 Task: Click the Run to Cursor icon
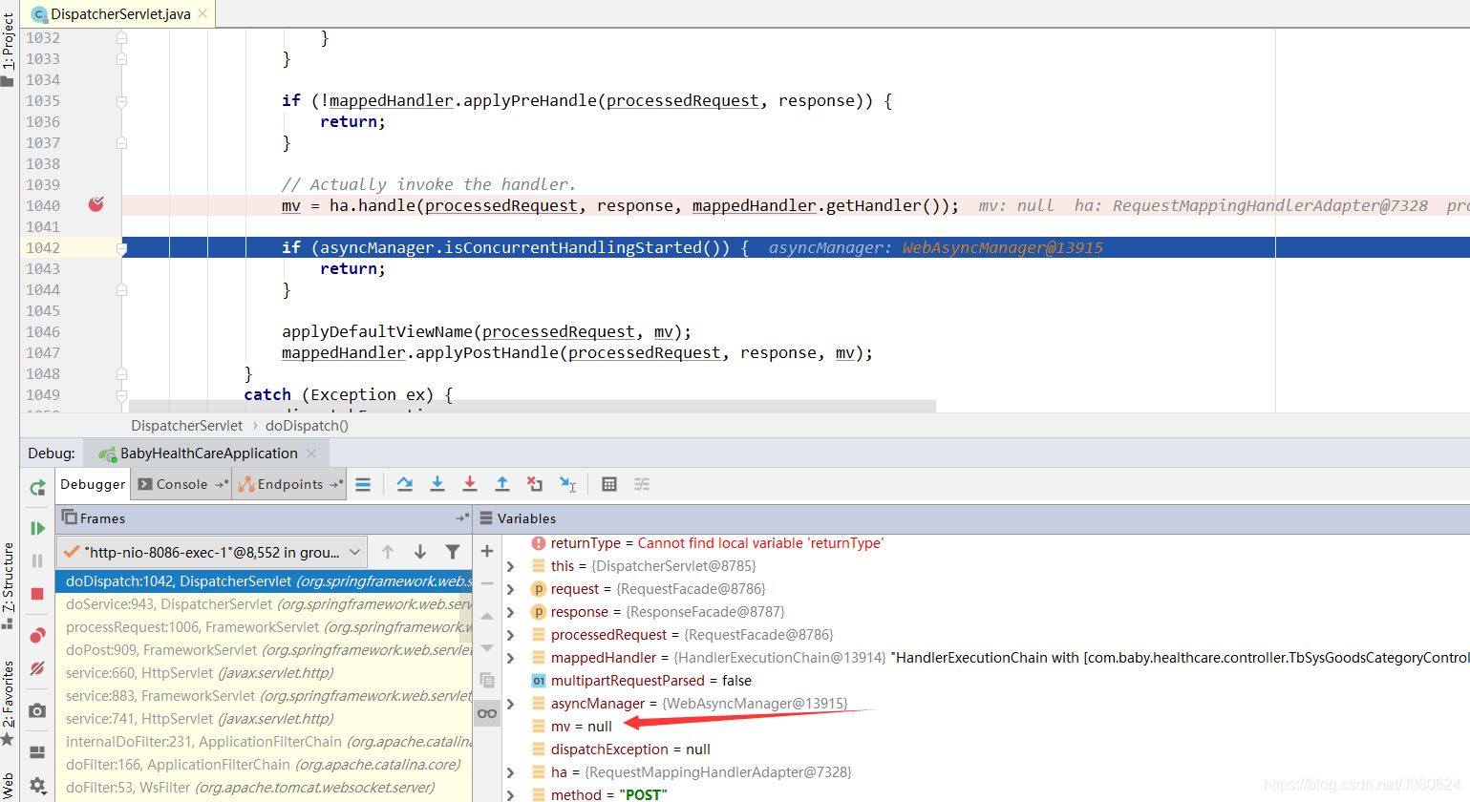coord(567,484)
